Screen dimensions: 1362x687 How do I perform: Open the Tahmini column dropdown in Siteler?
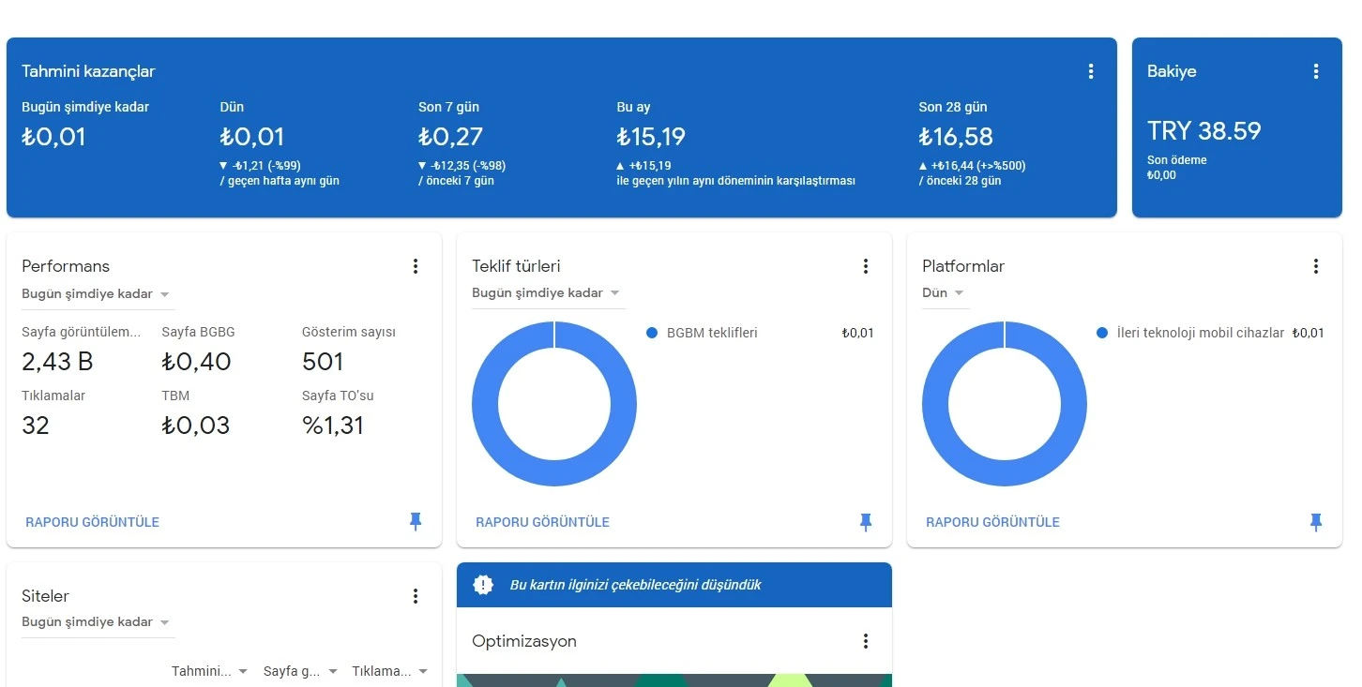point(208,671)
